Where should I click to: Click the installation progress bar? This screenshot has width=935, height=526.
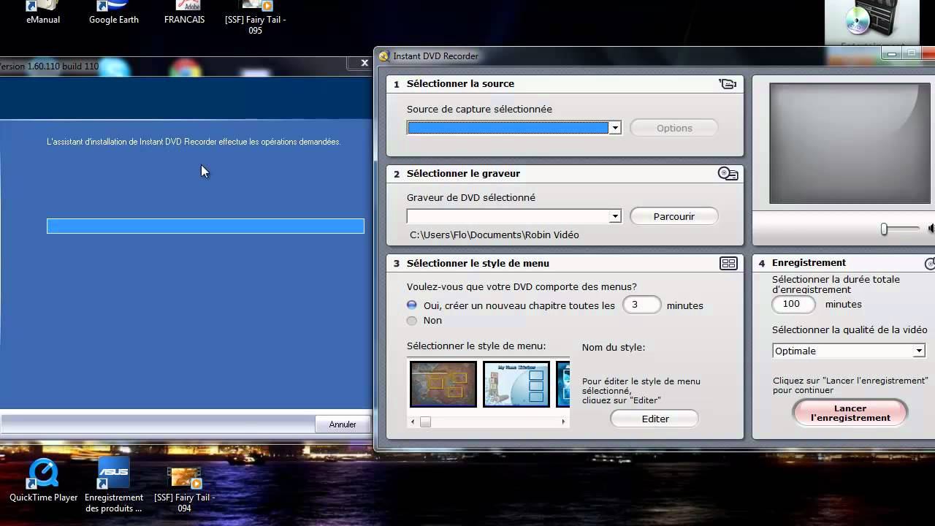tap(205, 226)
